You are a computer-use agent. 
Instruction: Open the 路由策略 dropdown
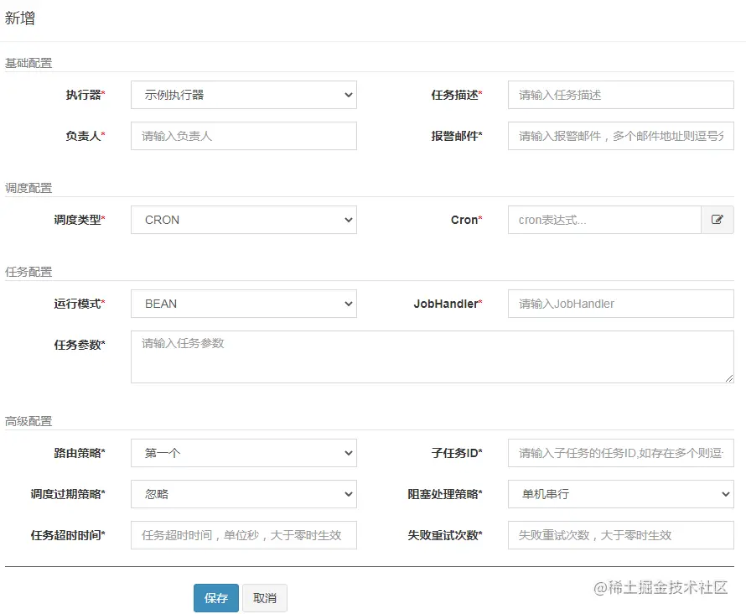[x=244, y=453]
